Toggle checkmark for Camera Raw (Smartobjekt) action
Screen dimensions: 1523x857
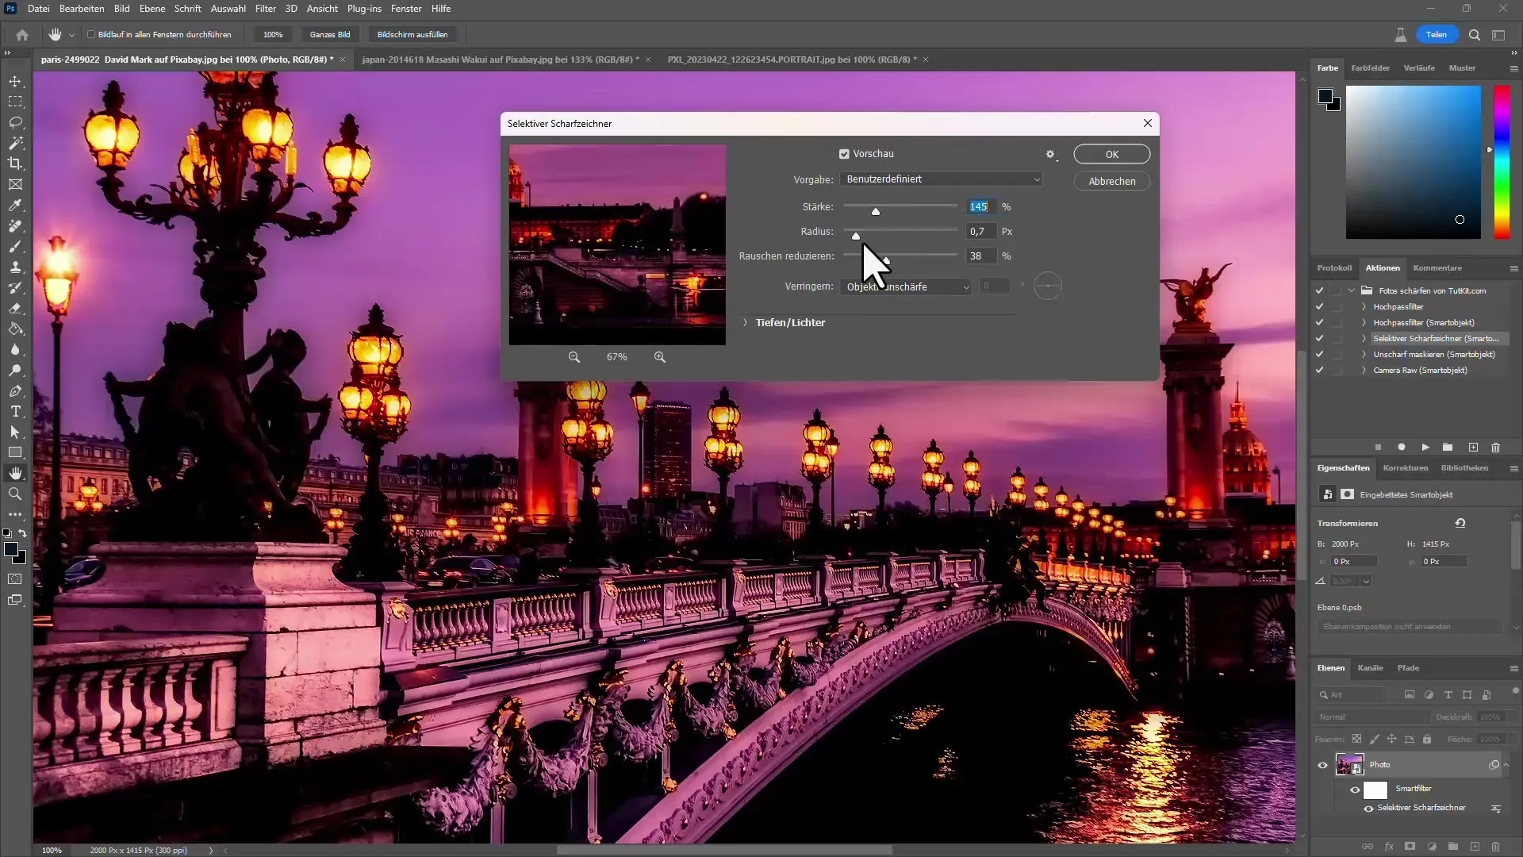pyautogui.click(x=1319, y=371)
